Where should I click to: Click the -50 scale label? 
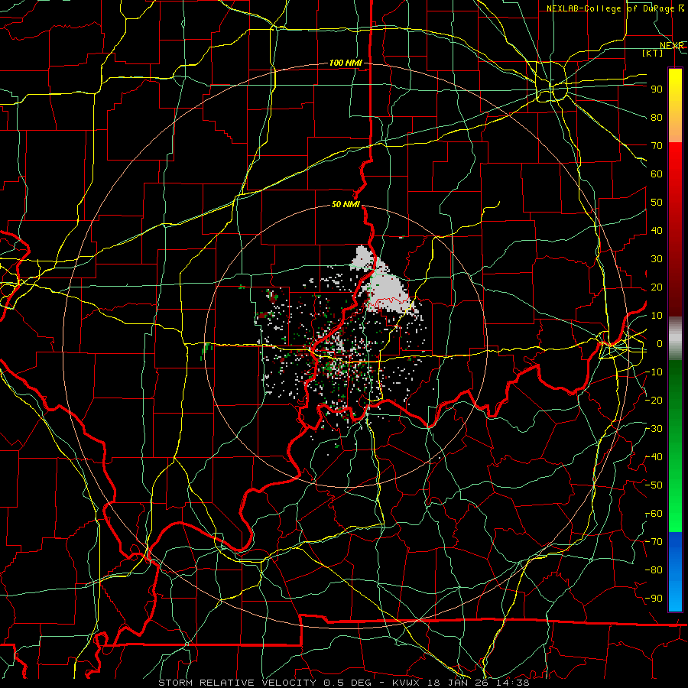point(654,485)
